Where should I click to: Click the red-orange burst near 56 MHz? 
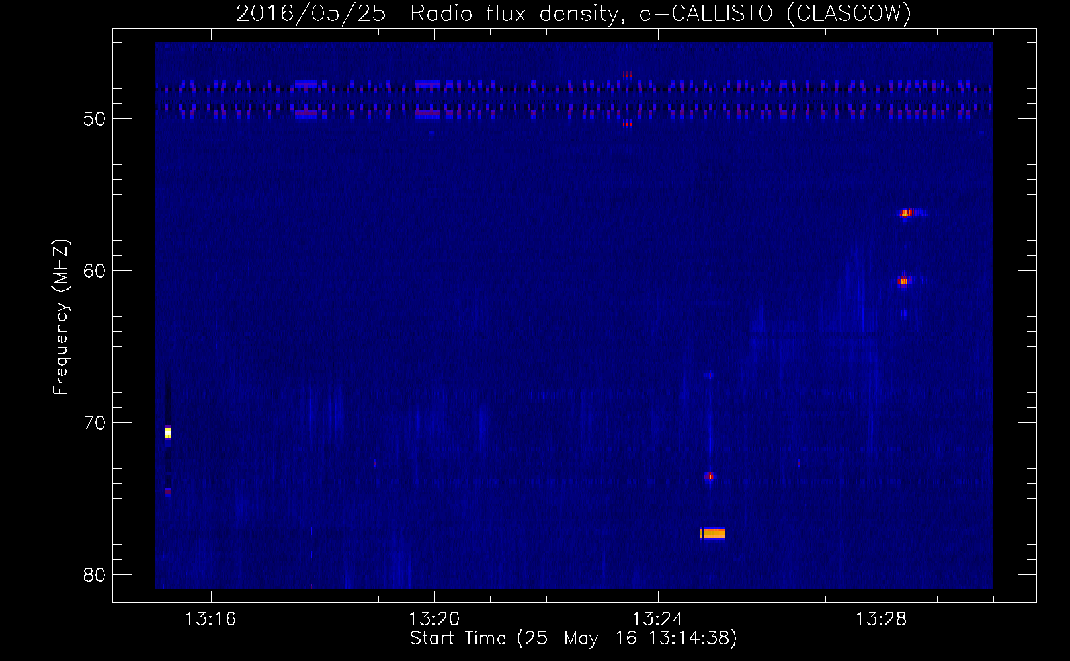point(907,213)
